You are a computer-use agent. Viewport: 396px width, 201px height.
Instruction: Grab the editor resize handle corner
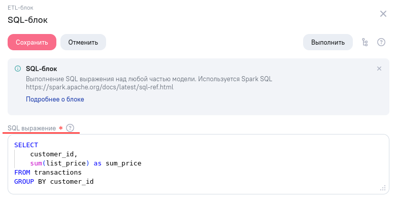coord(383,188)
